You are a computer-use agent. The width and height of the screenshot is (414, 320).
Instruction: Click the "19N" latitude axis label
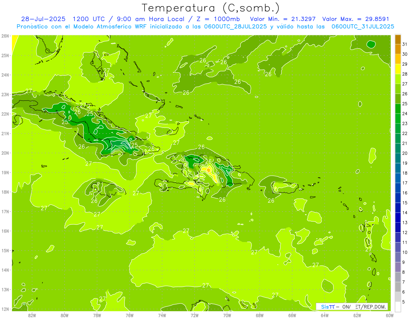5,173
